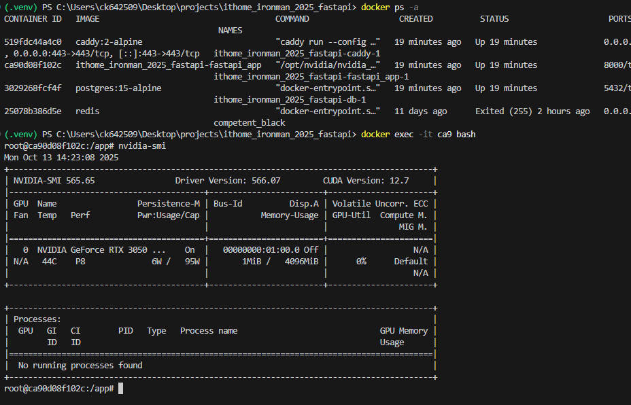Screen dimensions: 631x405
Task: Click container ID 25078b386d5e
Action: pos(33,111)
